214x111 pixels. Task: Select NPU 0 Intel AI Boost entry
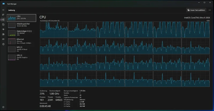tap(21, 49)
